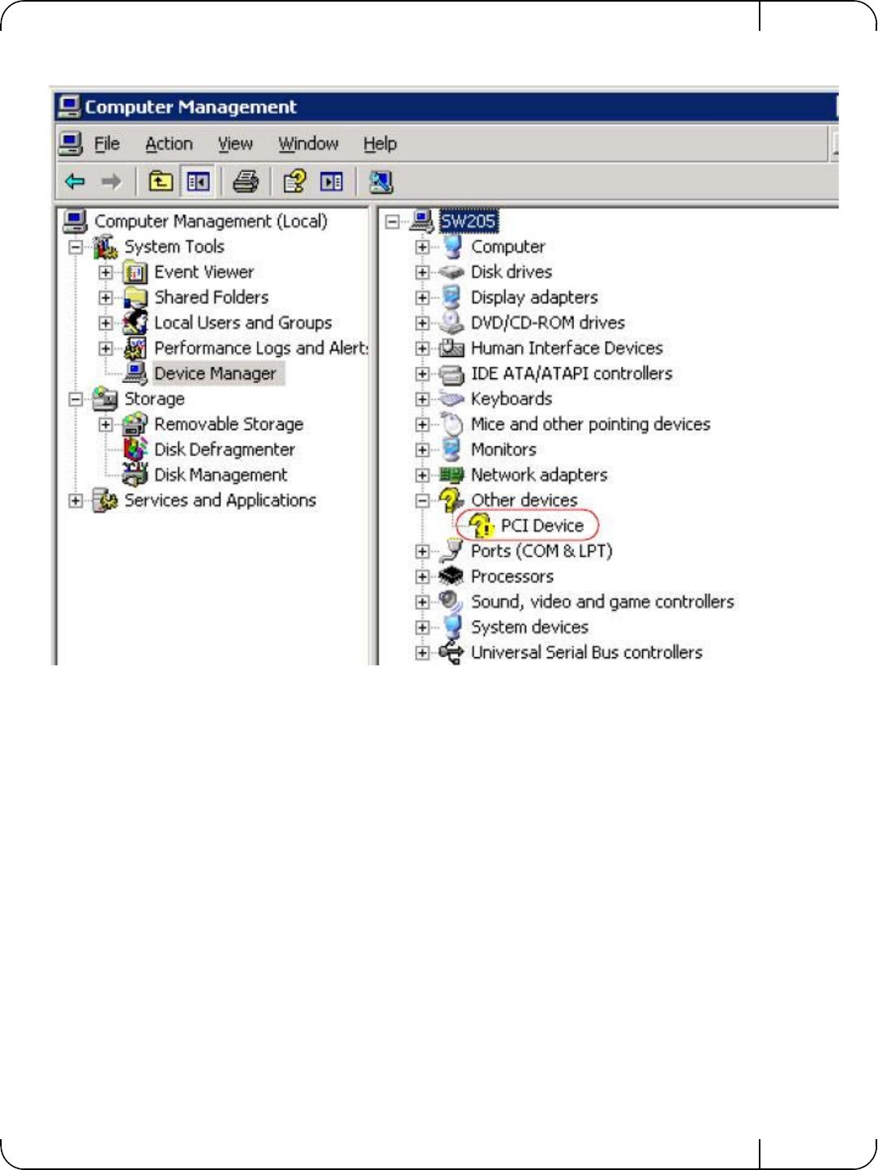Screen dimensions: 878x1170
Task: Click the Ports (COM & LPT) icon
Action: (451, 551)
